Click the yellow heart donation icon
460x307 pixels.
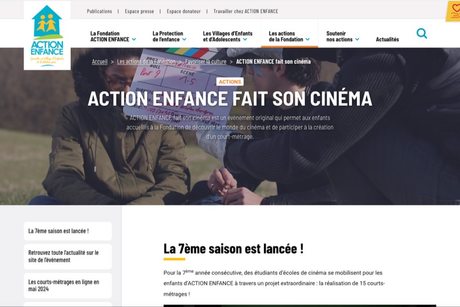point(454,11)
